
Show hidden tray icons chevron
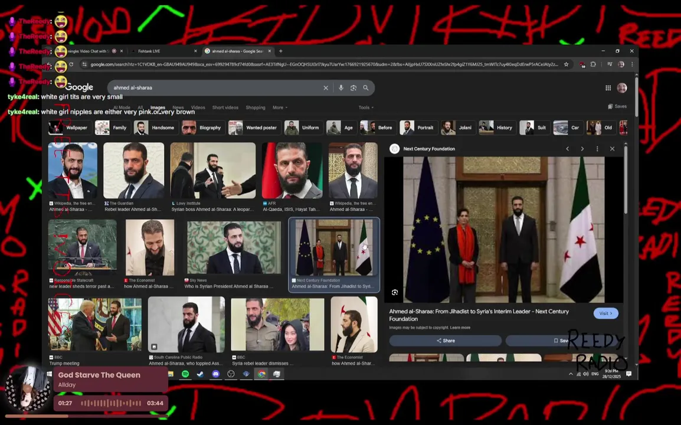[x=571, y=374]
